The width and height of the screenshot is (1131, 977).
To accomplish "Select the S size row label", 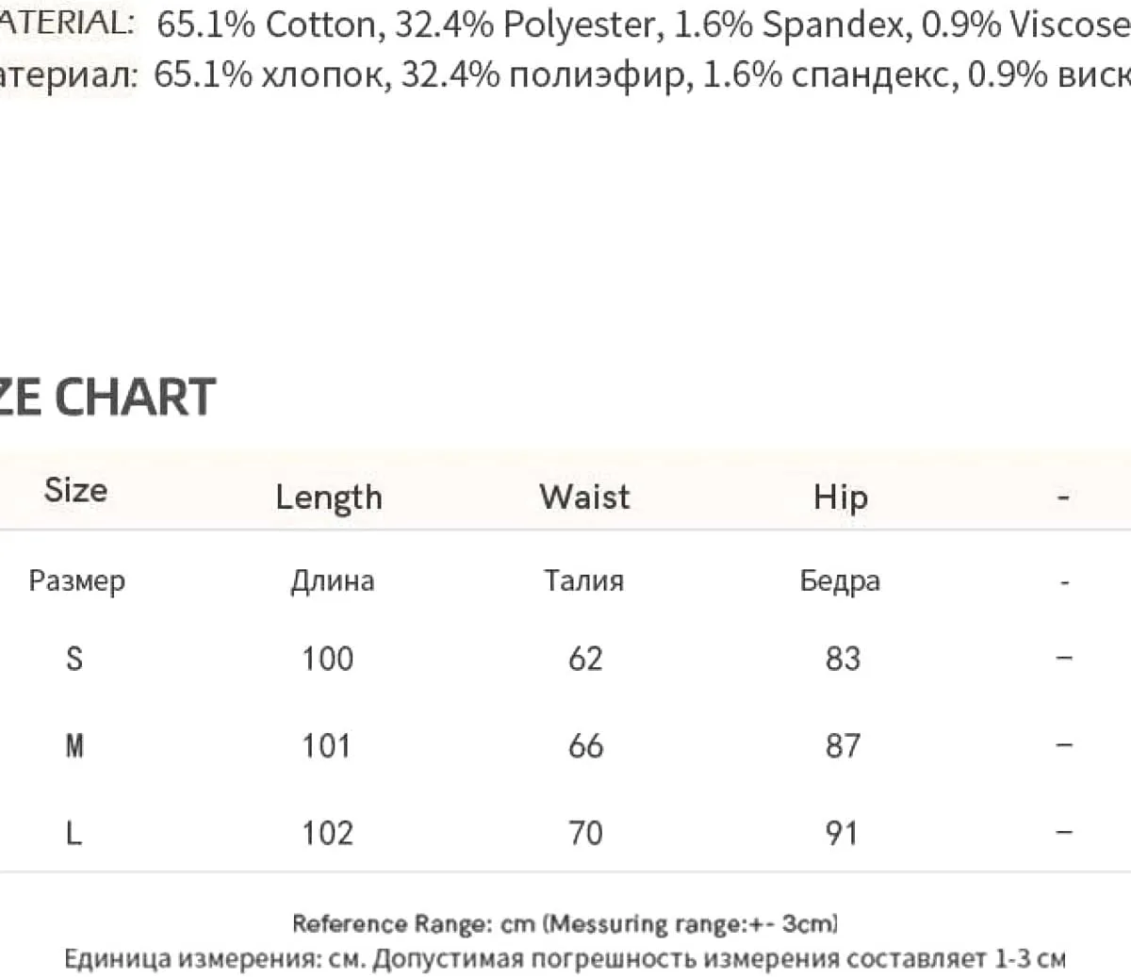I will click(x=74, y=658).
